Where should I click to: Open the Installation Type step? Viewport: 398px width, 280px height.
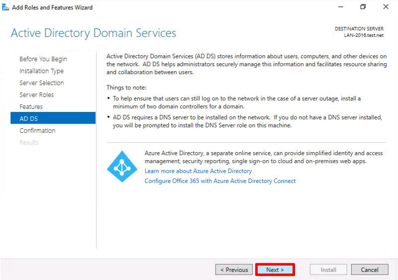click(x=41, y=71)
